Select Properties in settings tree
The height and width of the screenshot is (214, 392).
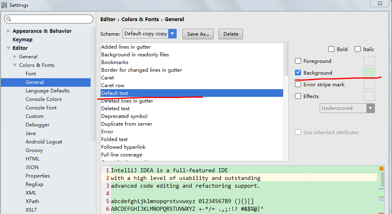click(x=37, y=175)
